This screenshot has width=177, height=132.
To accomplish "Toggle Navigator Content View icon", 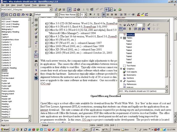I will click(125, 29).
